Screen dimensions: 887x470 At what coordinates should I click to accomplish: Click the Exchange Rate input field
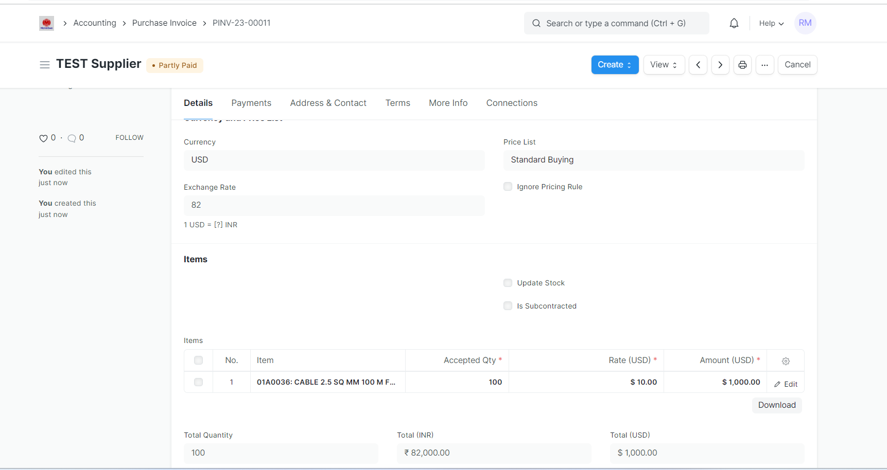[334, 205]
